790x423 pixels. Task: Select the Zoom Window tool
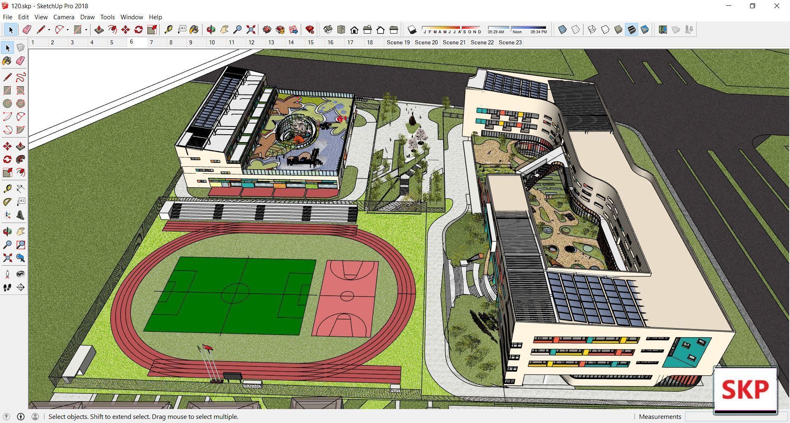tap(20, 245)
